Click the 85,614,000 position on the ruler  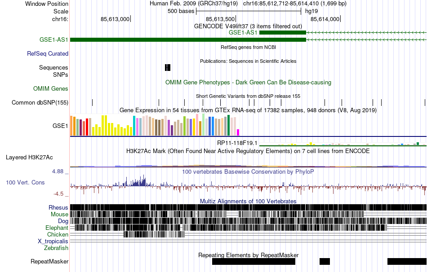tap(325, 19)
